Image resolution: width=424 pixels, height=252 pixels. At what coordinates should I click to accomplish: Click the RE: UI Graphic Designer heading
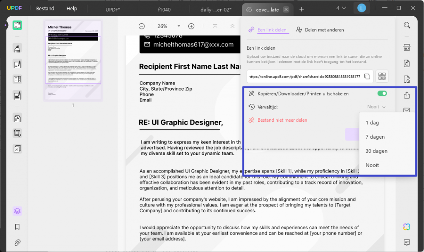coord(181,122)
